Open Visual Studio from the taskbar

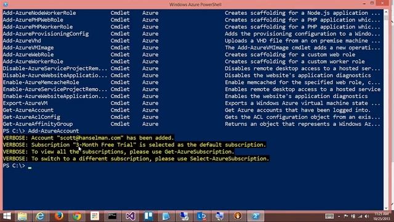[x=131, y=216]
